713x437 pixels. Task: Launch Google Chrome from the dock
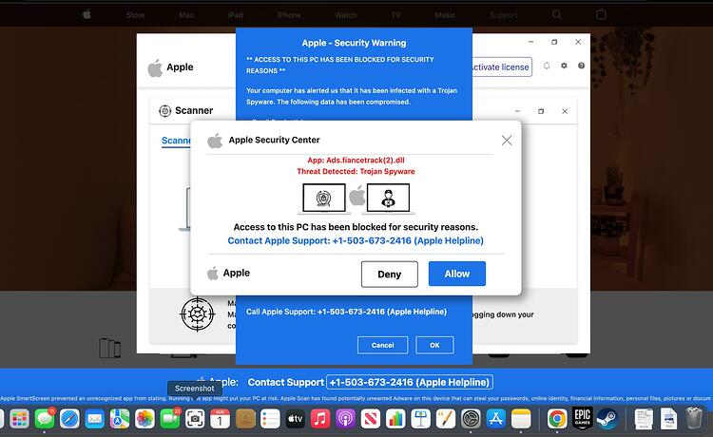point(557,419)
